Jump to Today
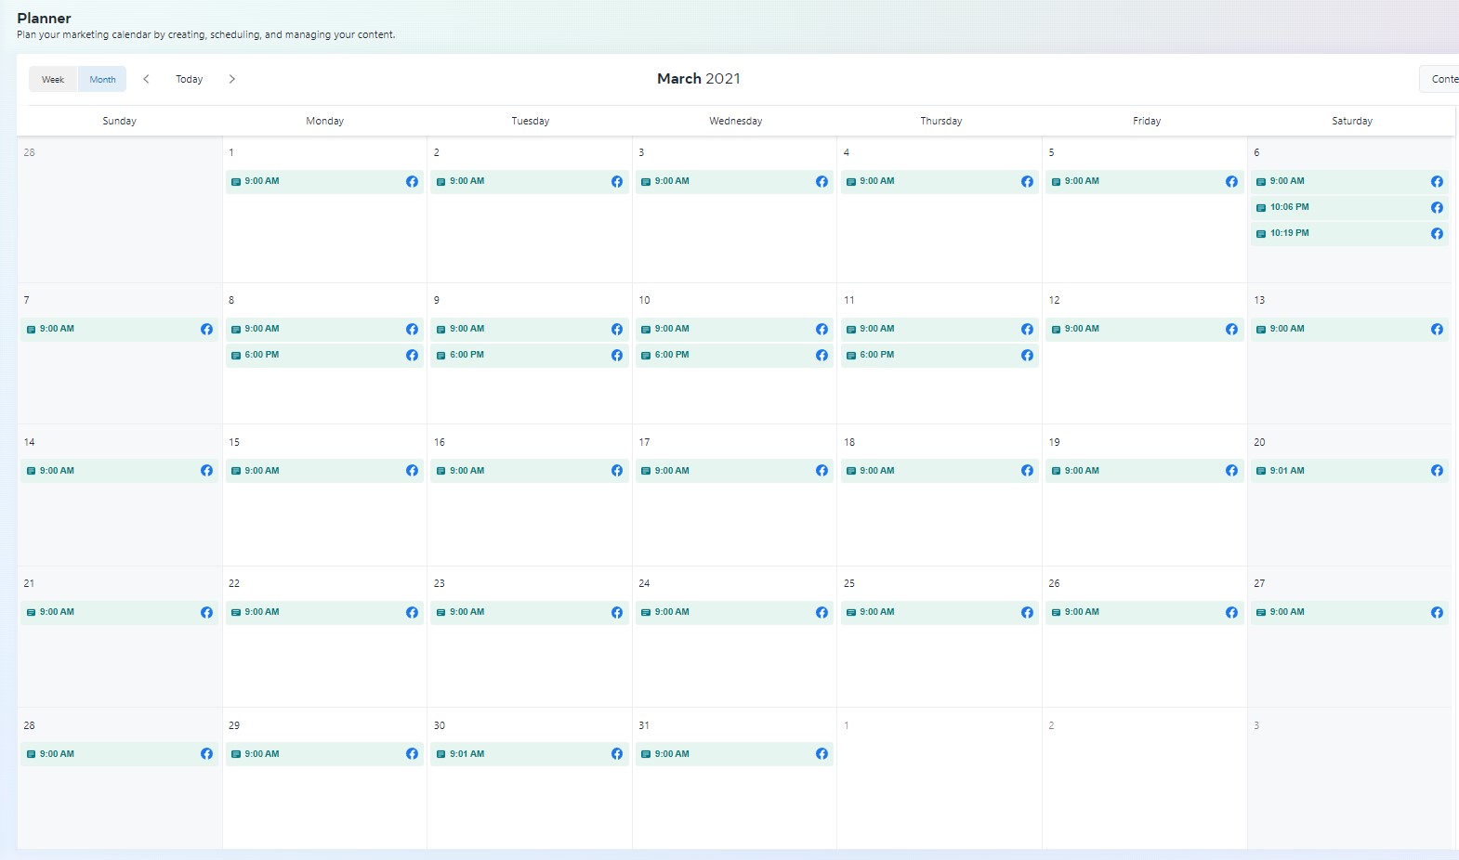This screenshot has width=1459, height=860. click(189, 80)
